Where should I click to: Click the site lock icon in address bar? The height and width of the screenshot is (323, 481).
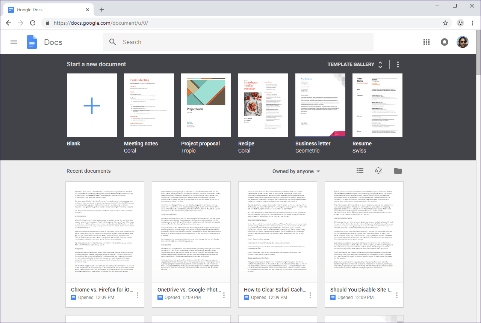(48, 23)
